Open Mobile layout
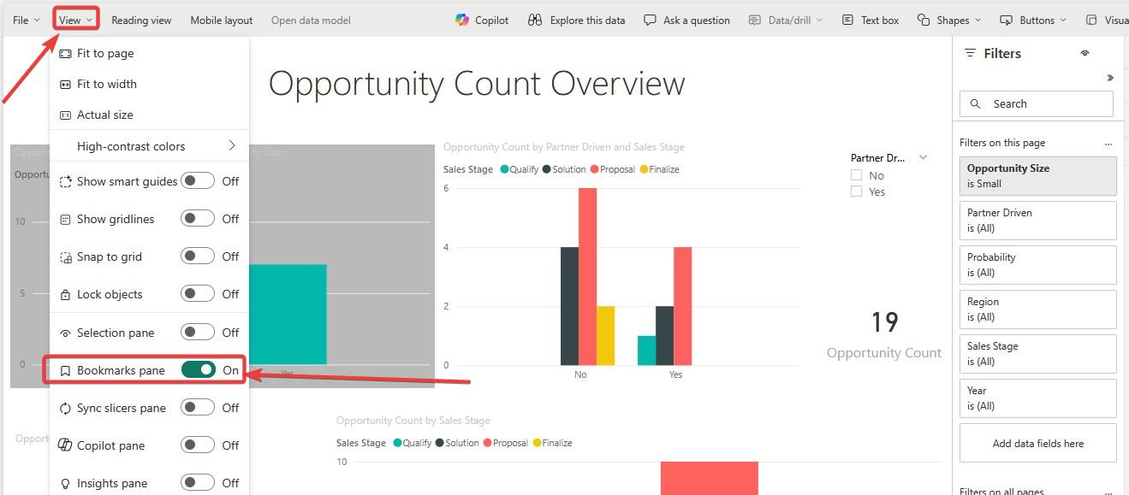Viewport: 1129px width, 495px height. pyautogui.click(x=221, y=20)
